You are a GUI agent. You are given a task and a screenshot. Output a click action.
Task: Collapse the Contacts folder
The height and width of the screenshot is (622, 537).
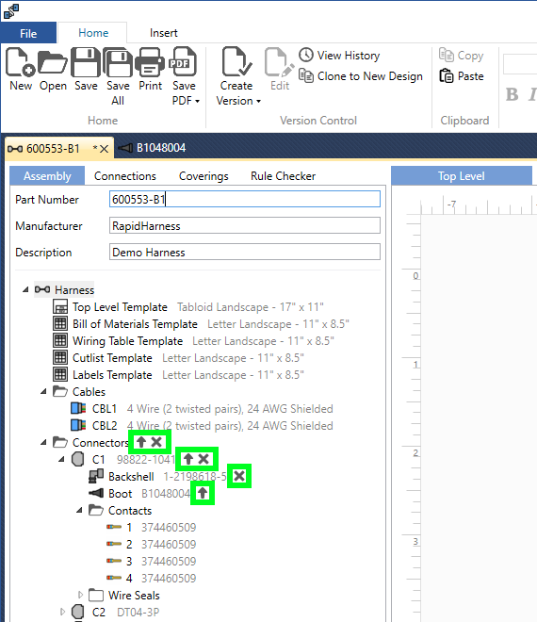(x=79, y=510)
